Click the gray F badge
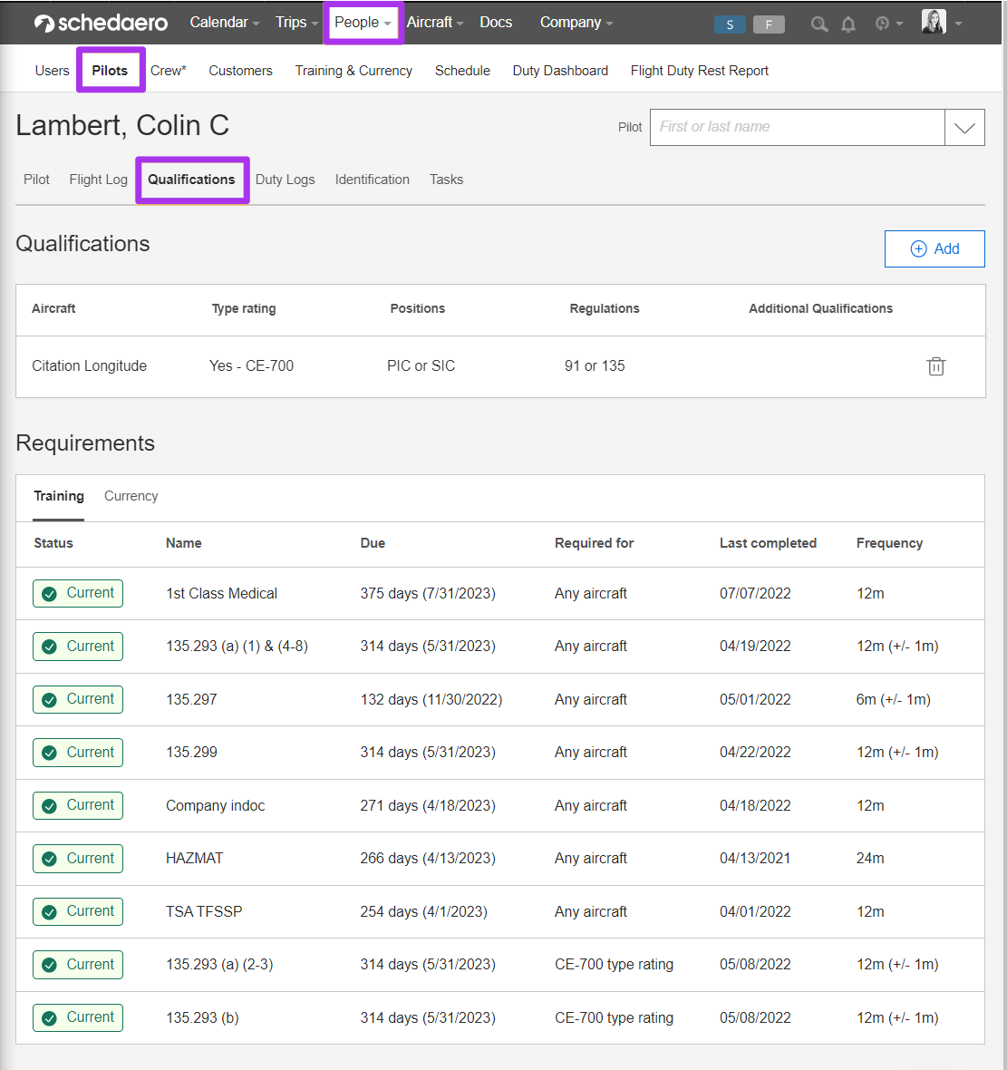1007x1070 pixels. tap(769, 24)
